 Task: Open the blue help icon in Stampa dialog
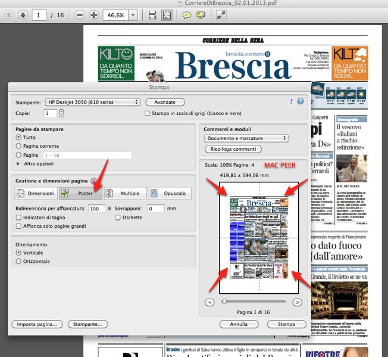coord(301,101)
